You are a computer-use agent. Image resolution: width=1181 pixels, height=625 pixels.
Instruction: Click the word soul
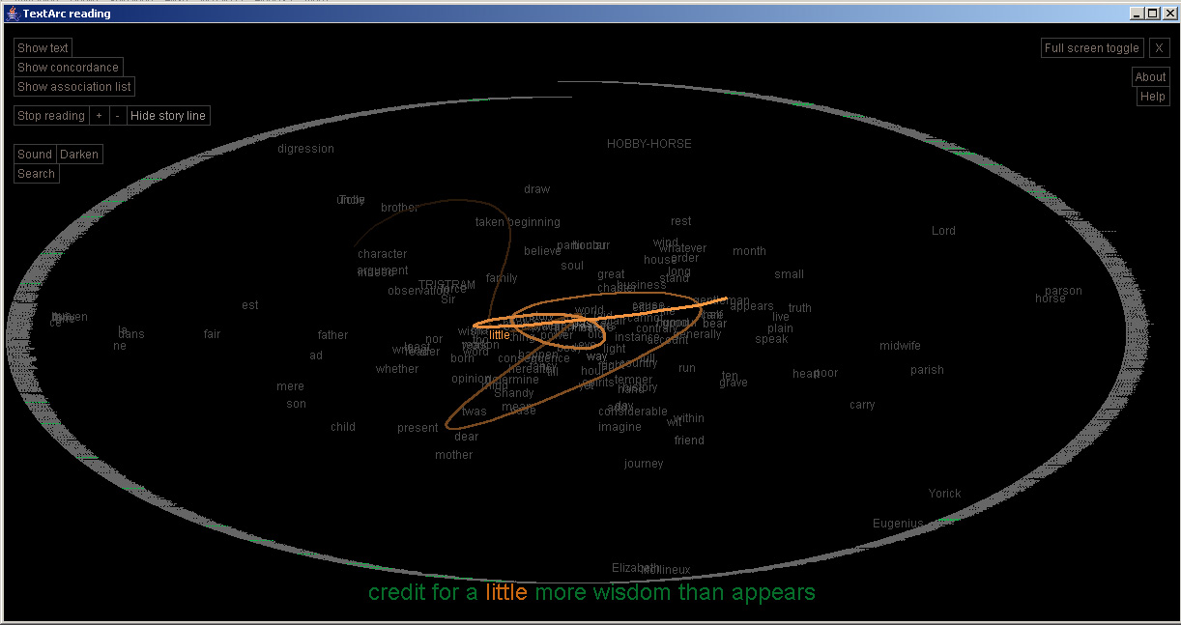pos(572,266)
